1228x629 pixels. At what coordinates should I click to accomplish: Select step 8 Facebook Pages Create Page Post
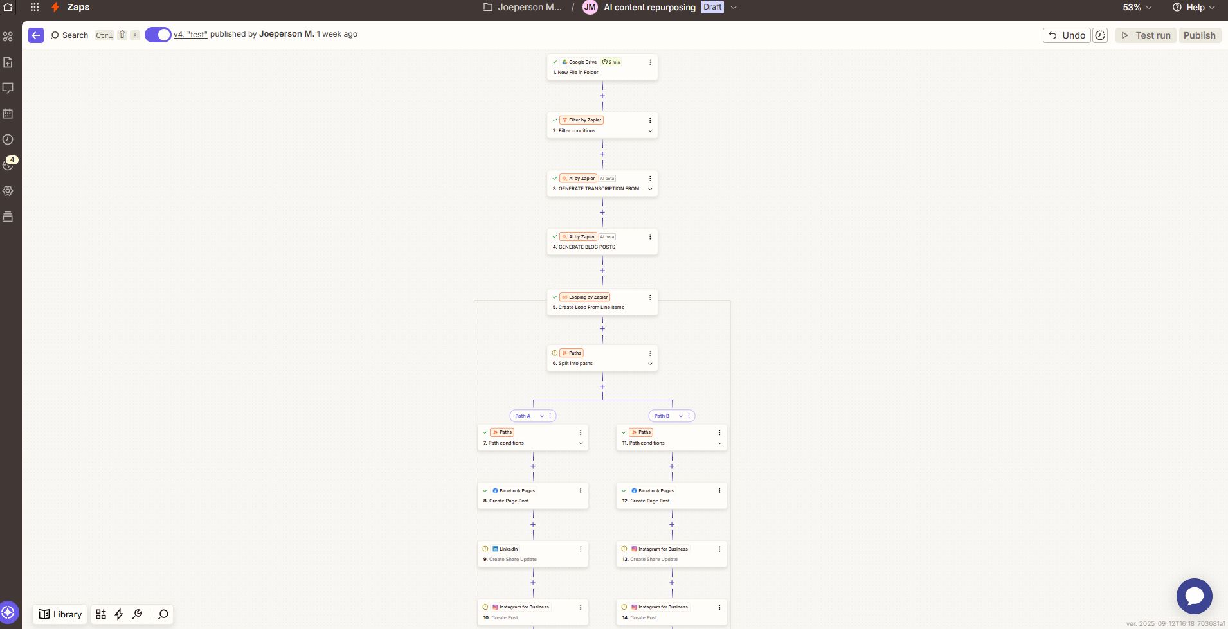click(x=533, y=495)
